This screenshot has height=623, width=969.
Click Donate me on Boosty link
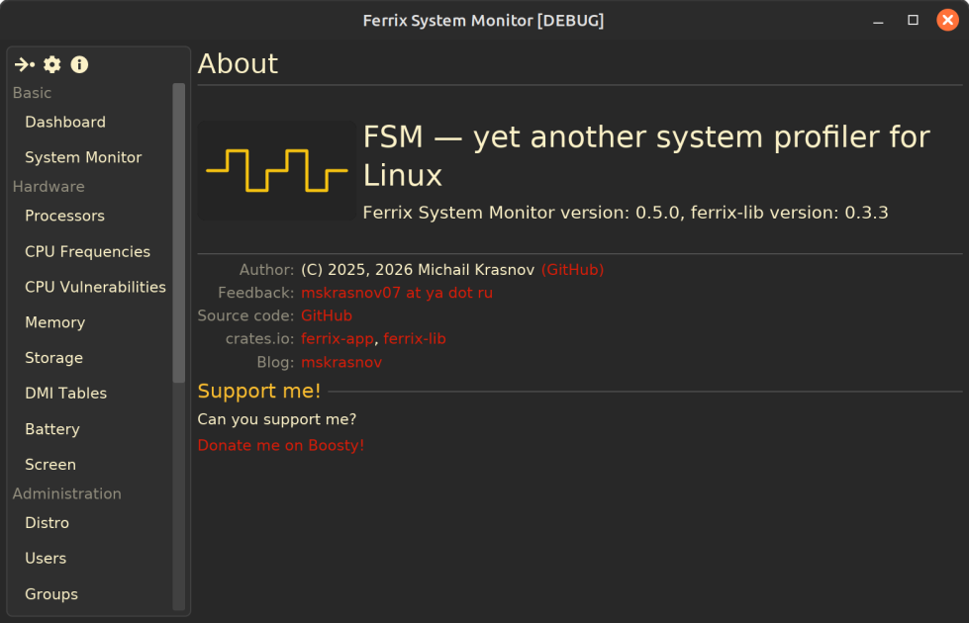click(x=280, y=445)
